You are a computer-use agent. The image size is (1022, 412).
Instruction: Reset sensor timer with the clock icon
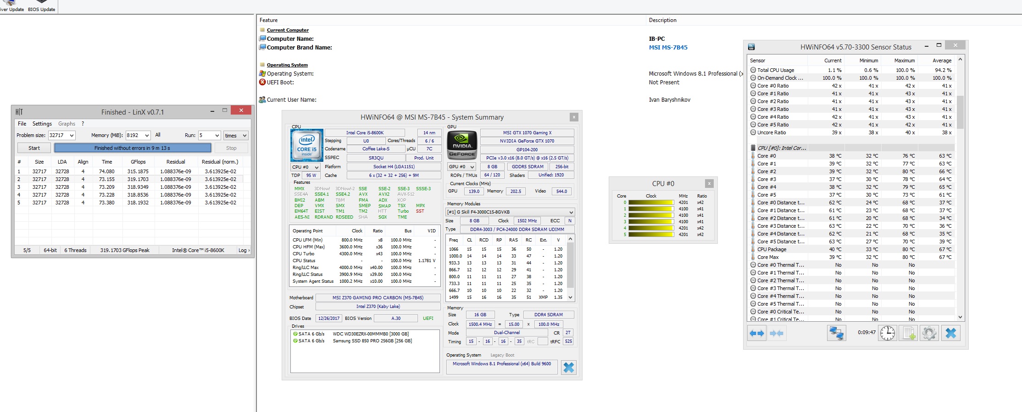pos(888,333)
